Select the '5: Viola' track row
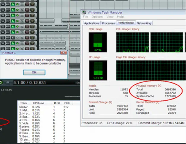Viewport: 186px width, 144px height. tap(49, 123)
